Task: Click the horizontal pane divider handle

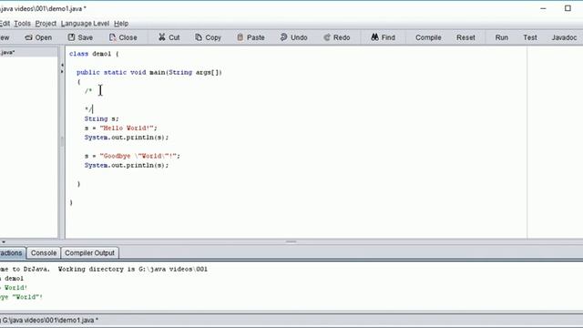Action: click(x=291, y=241)
